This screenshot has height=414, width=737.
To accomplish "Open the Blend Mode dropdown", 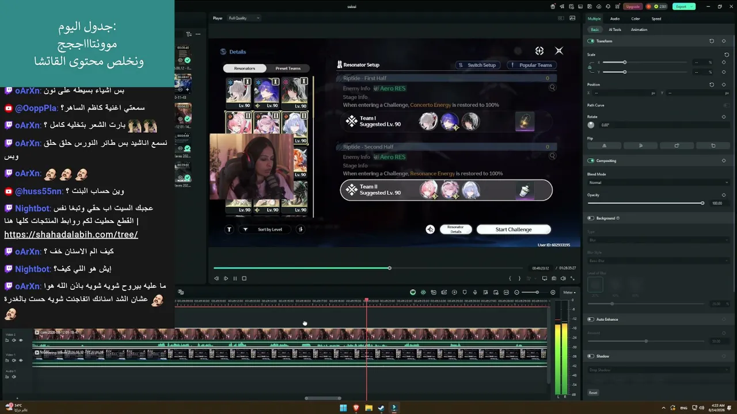I will point(658,182).
